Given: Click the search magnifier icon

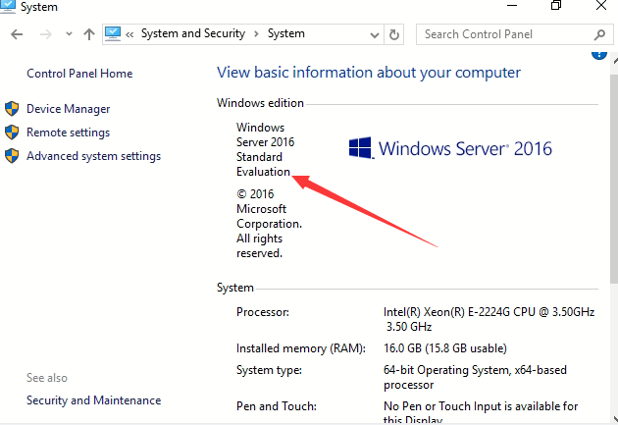Looking at the screenshot, I should coord(599,34).
